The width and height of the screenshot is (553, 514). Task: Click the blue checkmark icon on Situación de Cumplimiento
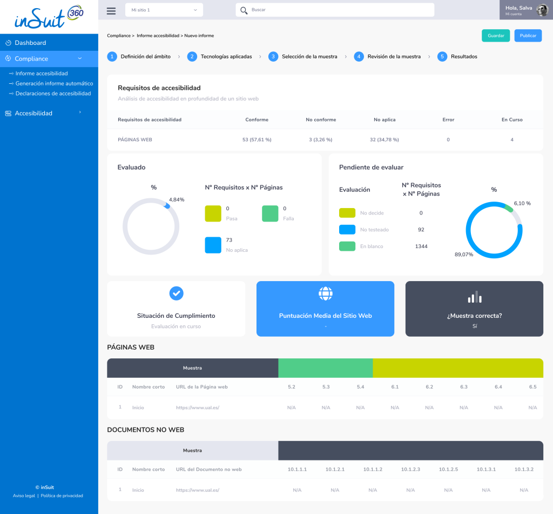point(176,293)
